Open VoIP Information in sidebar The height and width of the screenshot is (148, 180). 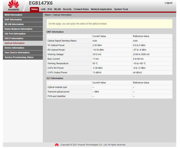[x=23, y=19]
